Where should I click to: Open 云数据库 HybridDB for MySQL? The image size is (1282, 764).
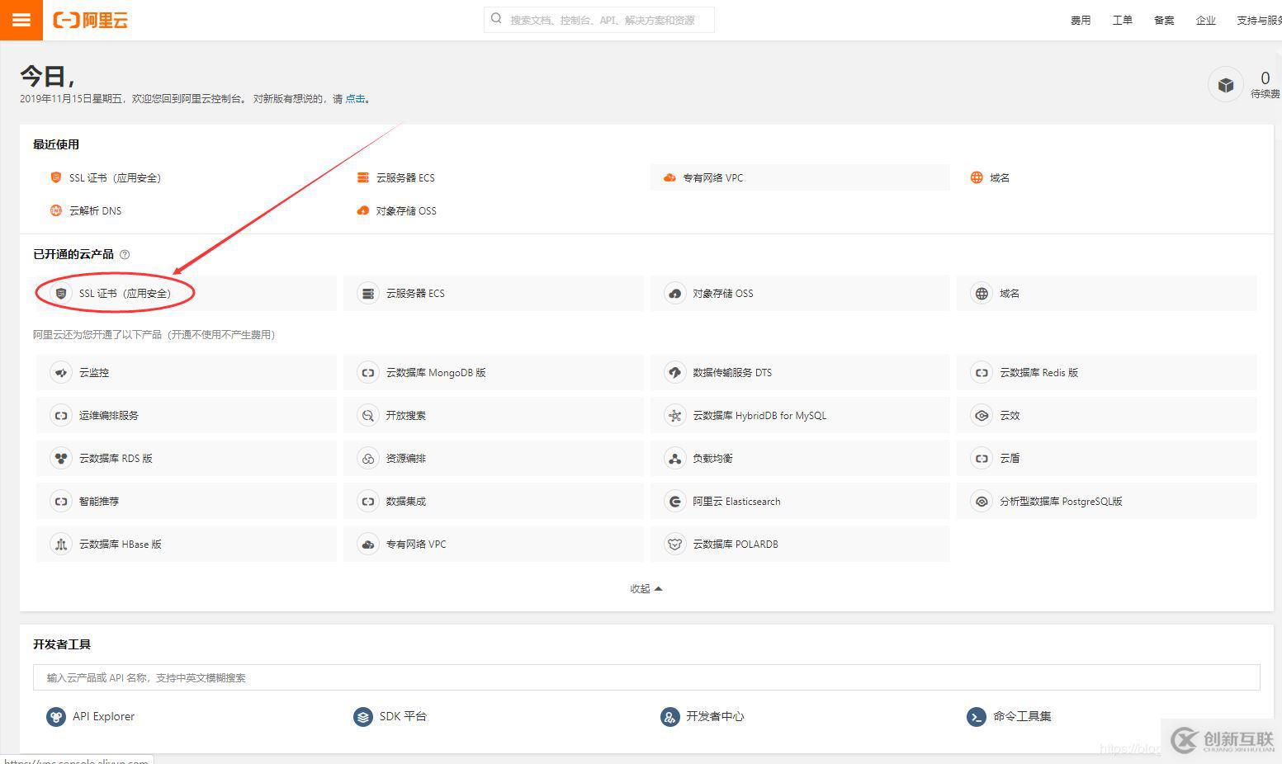pos(800,416)
